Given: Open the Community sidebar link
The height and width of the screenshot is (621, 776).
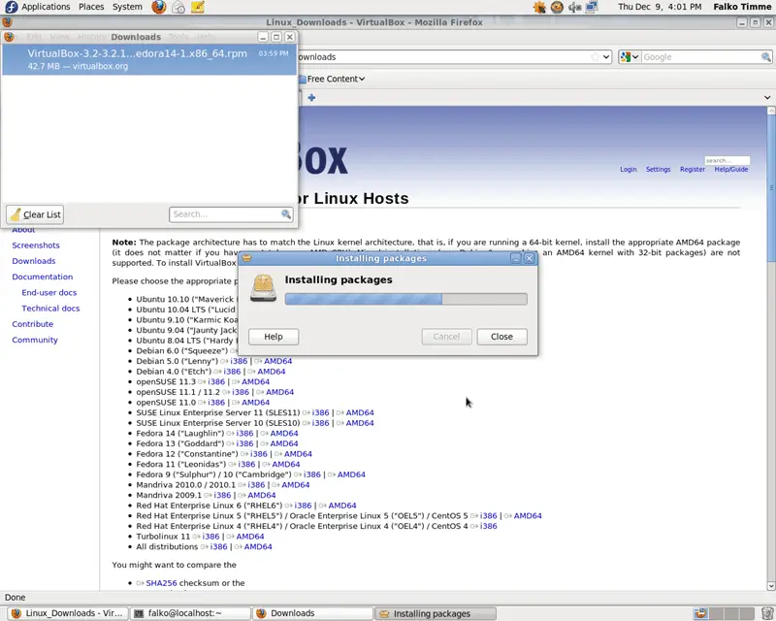Looking at the screenshot, I should coord(35,341).
